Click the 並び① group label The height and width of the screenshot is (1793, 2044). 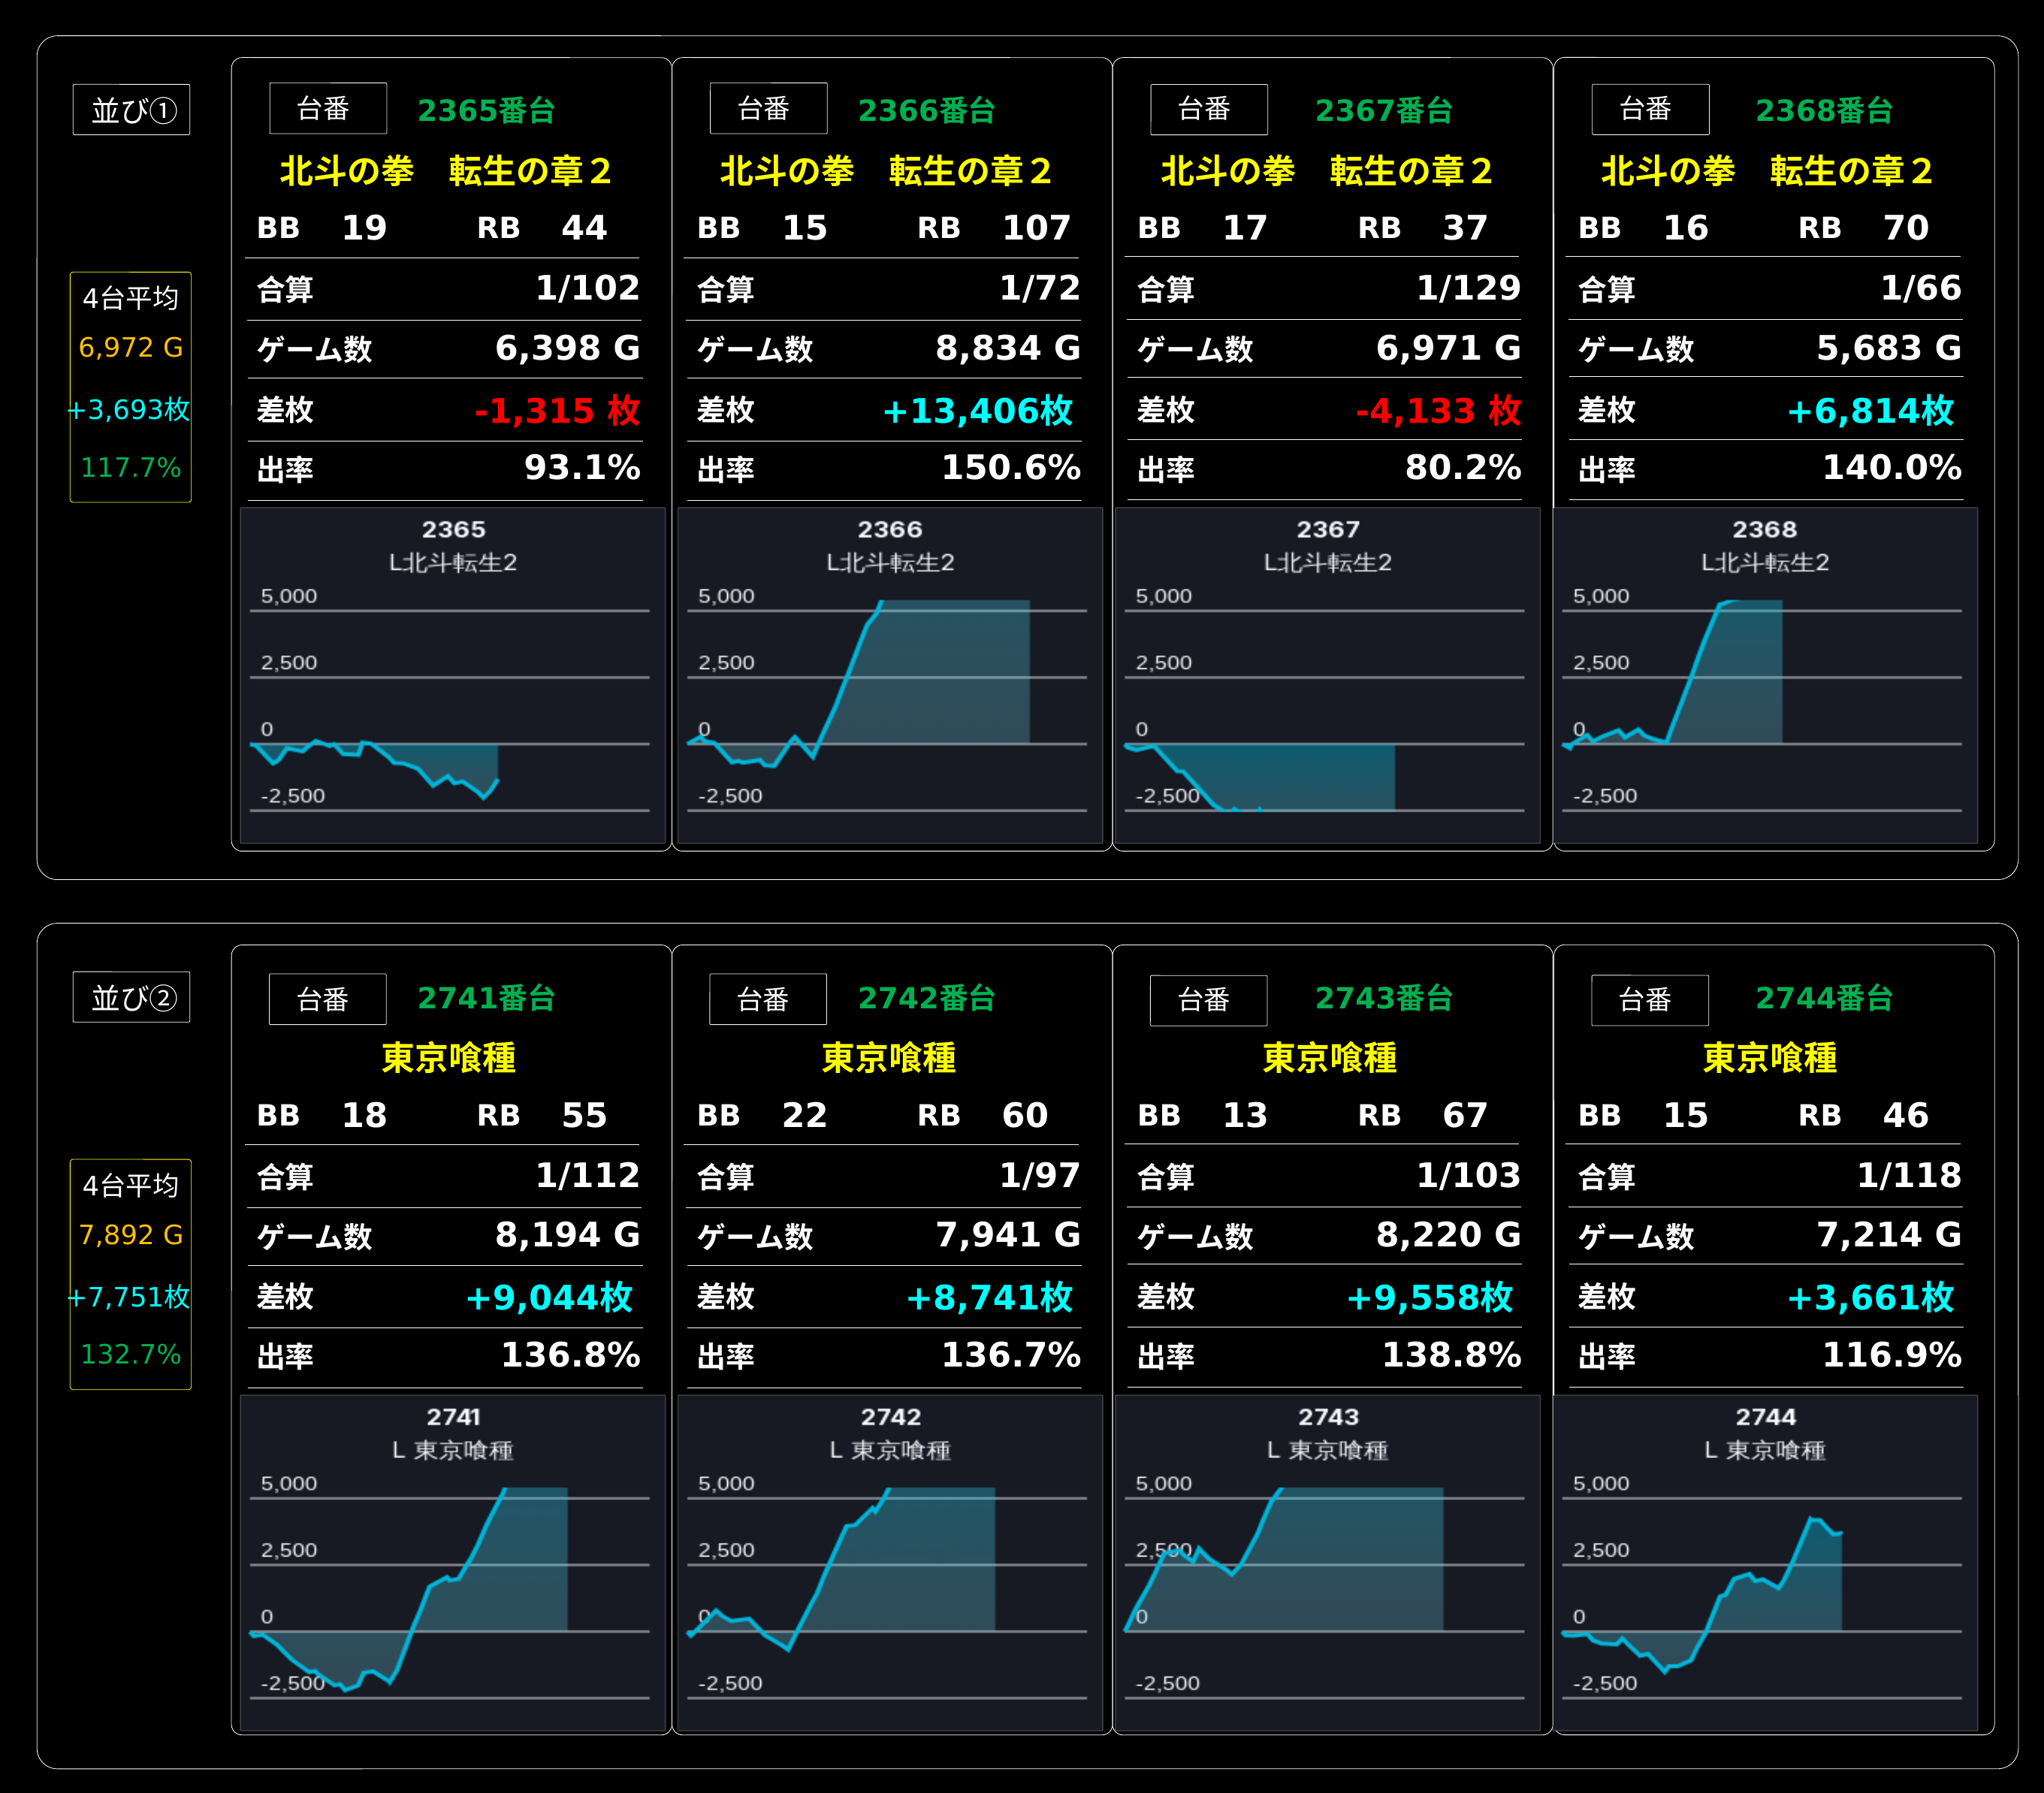131,109
